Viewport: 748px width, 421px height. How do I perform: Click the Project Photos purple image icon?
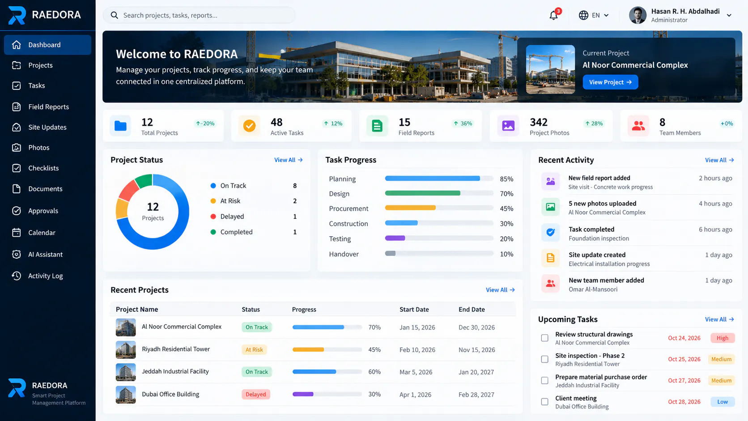coord(508,126)
